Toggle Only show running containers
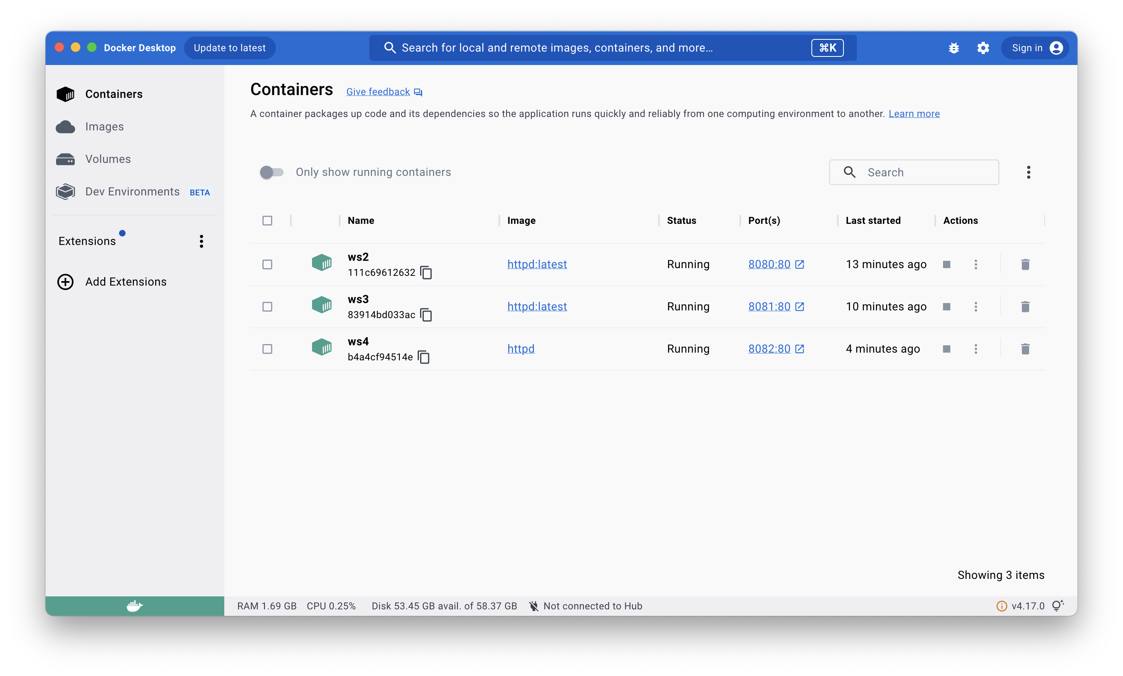1123x676 pixels. [x=271, y=172]
